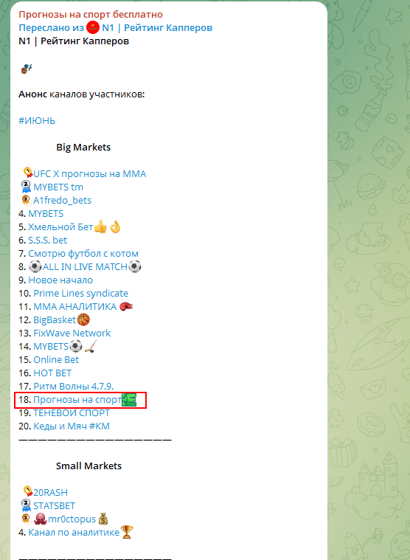Click the octopus emoji before mr0ctopus
Screen dimensions: 410x560
coord(41,519)
